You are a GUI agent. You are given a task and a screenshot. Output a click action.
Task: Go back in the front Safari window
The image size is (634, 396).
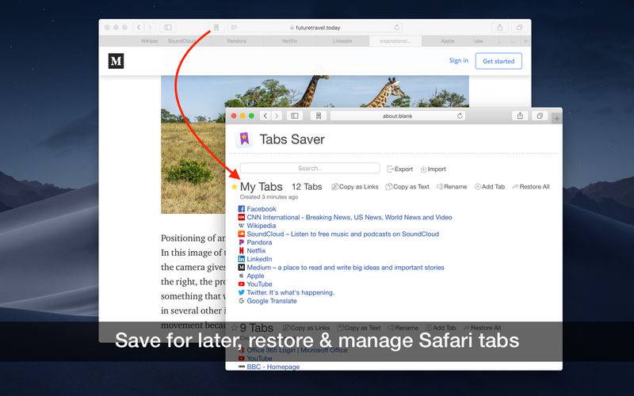coord(265,116)
